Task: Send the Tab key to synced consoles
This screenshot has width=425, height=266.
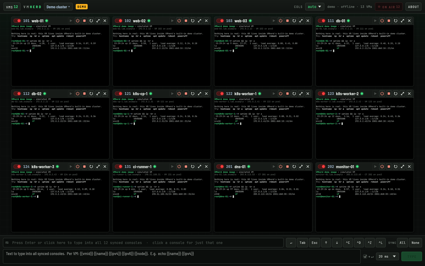Action: pyautogui.click(x=303, y=243)
